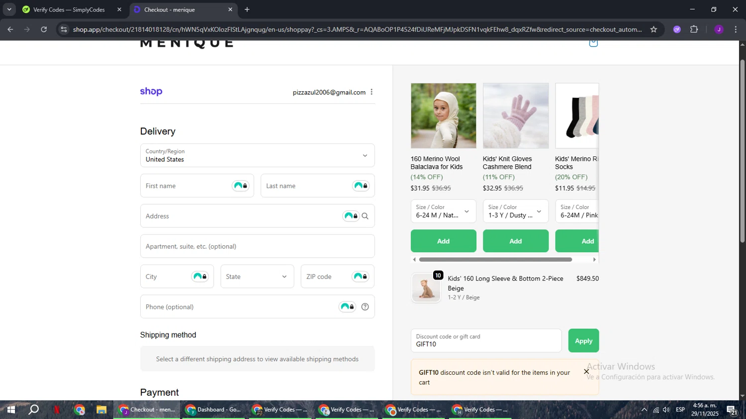746x419 pixels.
Task: Open the Country/Region dropdown
Action: (257, 155)
